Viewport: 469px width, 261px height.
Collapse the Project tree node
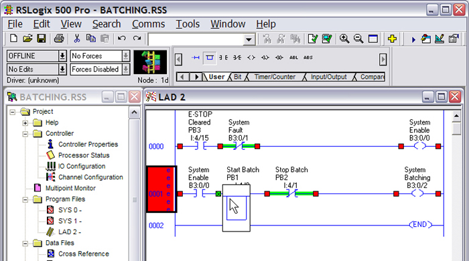coord(12,112)
